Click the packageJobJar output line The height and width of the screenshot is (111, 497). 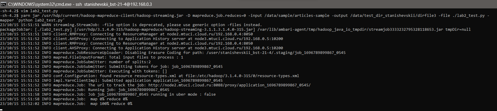(x=235, y=30)
